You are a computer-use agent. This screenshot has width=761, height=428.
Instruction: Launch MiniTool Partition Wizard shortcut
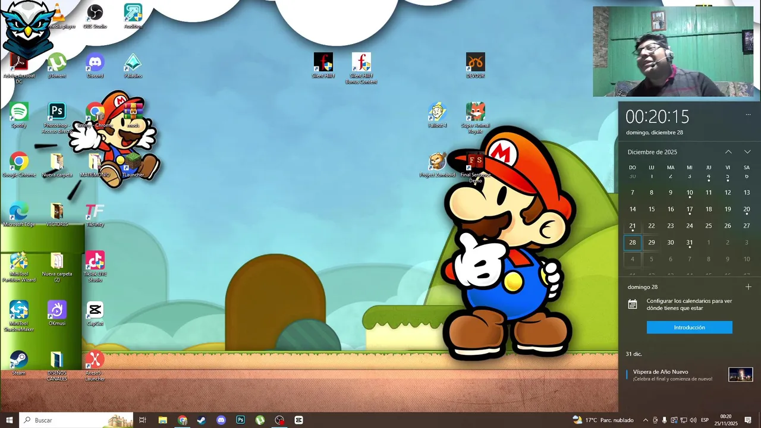pyautogui.click(x=19, y=266)
